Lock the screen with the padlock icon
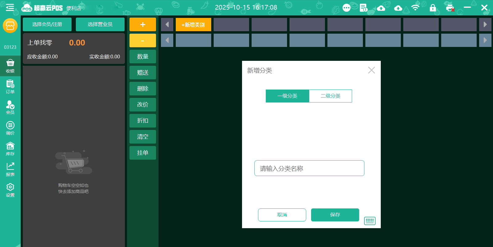 [x=433, y=8]
